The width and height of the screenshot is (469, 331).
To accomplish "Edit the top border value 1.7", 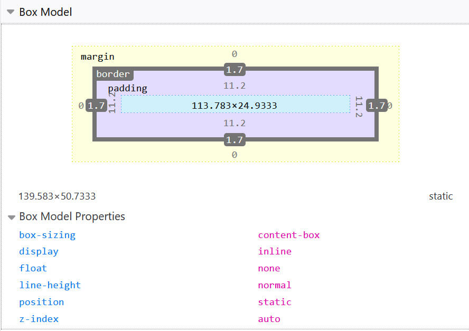I will coord(234,69).
